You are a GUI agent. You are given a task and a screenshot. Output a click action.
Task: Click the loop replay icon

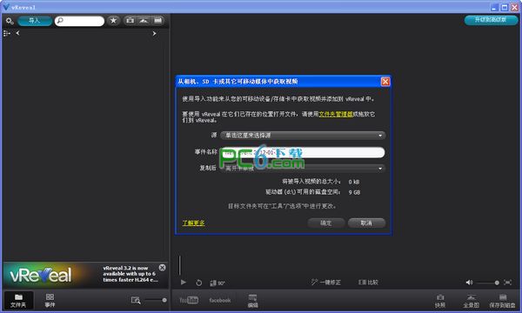tap(198, 283)
